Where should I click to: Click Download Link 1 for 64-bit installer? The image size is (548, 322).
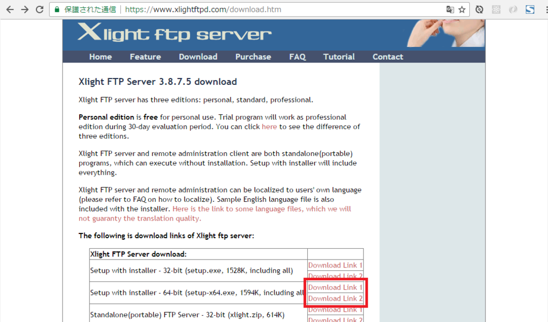coord(335,287)
